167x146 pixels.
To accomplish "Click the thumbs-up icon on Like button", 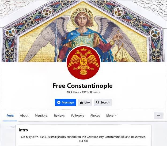I will [x=82, y=102].
